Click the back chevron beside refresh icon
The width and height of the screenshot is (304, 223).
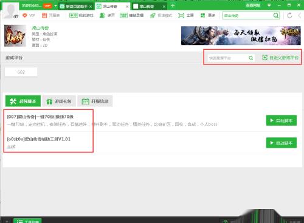[299, 15]
